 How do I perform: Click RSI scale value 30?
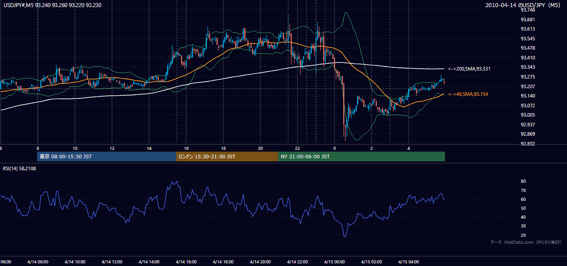coord(523,226)
